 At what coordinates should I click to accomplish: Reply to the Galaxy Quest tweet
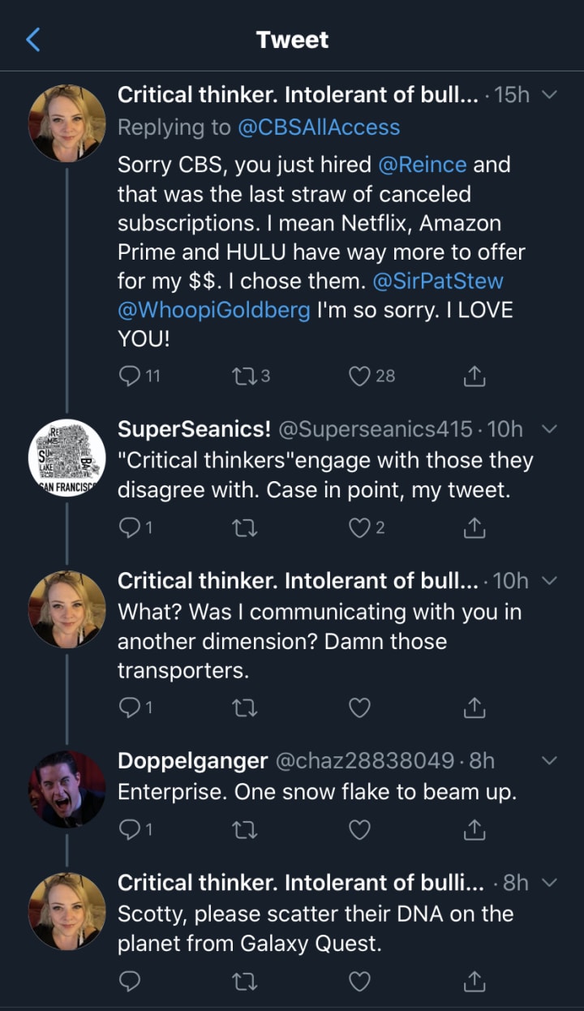[x=130, y=982]
